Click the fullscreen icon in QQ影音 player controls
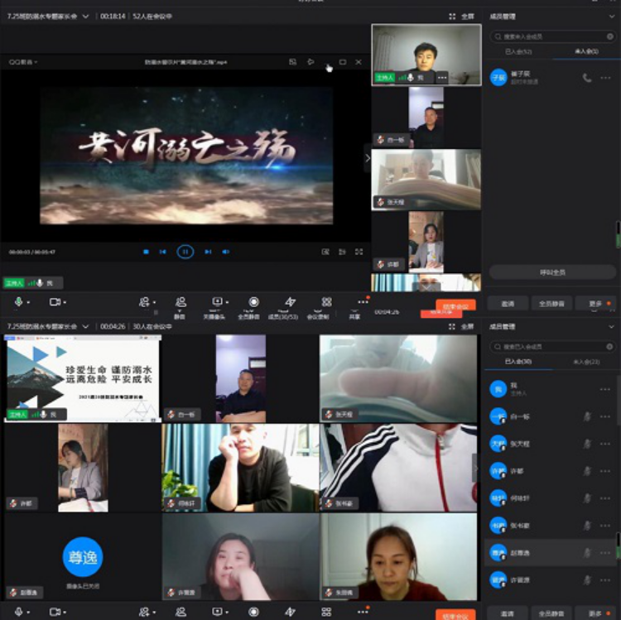This screenshot has height=620, width=621. pos(359,252)
